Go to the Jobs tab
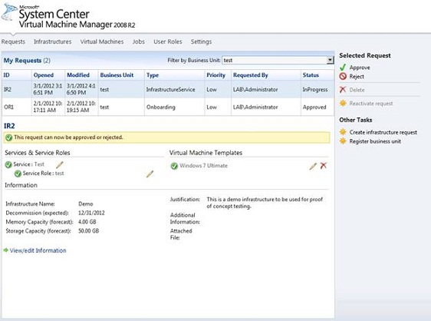Screen dimensions: 431x321 coord(139,41)
